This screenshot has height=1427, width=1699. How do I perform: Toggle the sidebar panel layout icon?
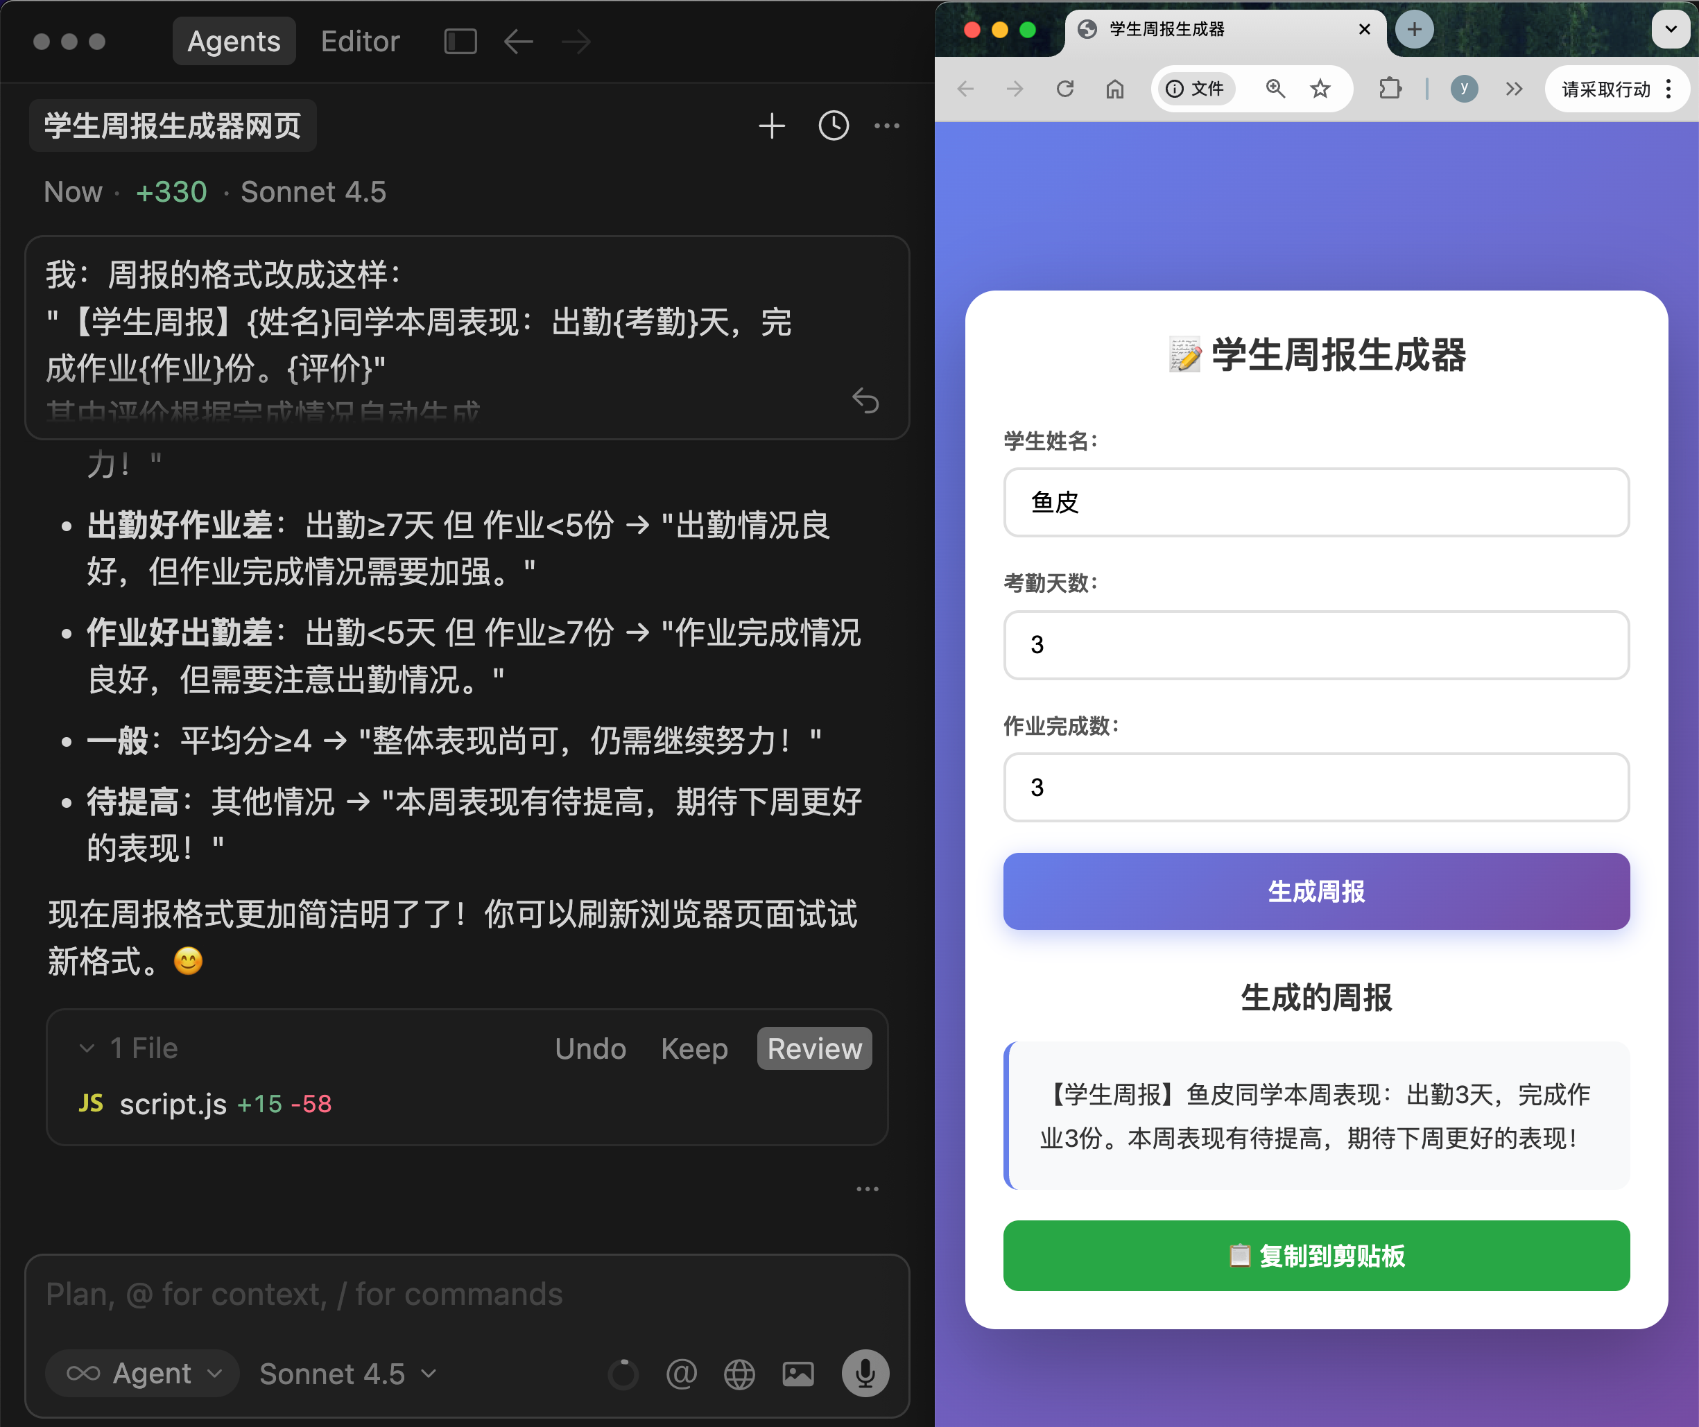460,42
